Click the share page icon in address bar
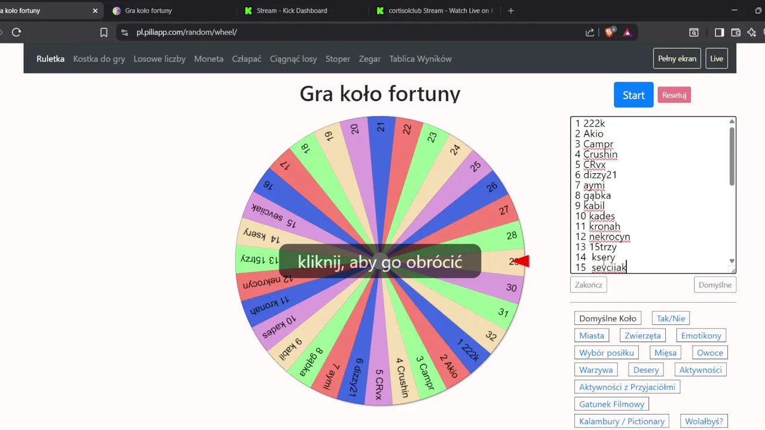The width and height of the screenshot is (765, 430). pos(589,32)
